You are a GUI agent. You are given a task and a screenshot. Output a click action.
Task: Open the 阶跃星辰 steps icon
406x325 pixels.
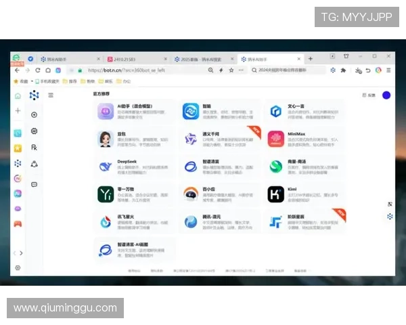point(276,222)
